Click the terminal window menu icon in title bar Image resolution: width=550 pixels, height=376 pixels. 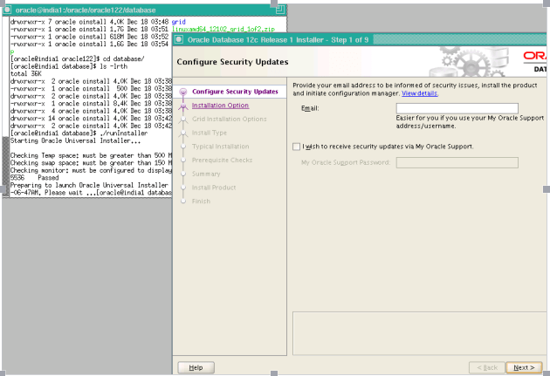point(7,10)
